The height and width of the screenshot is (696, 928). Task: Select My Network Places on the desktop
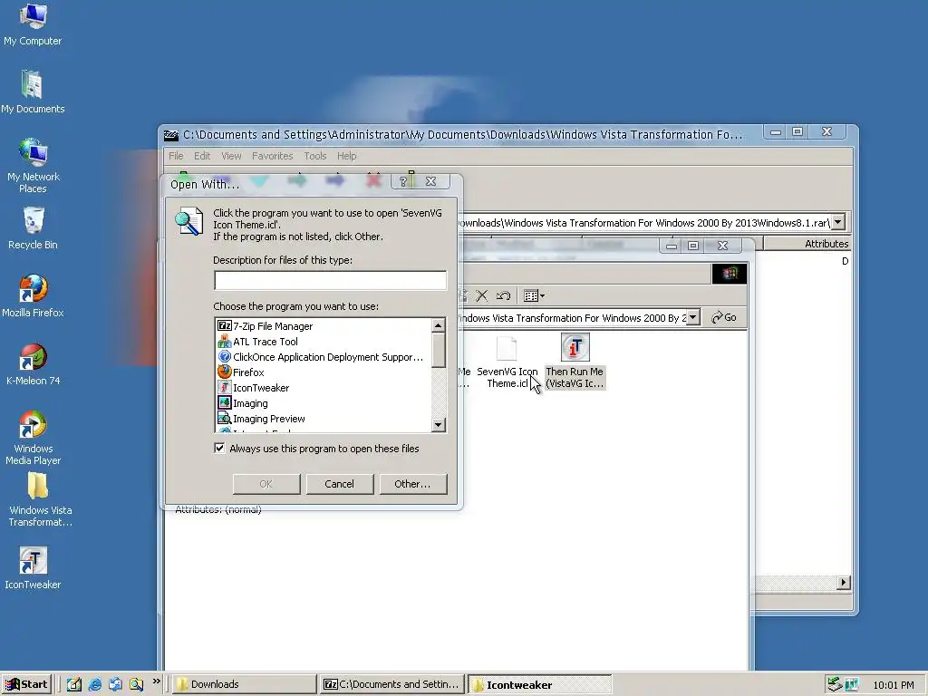pos(34,166)
